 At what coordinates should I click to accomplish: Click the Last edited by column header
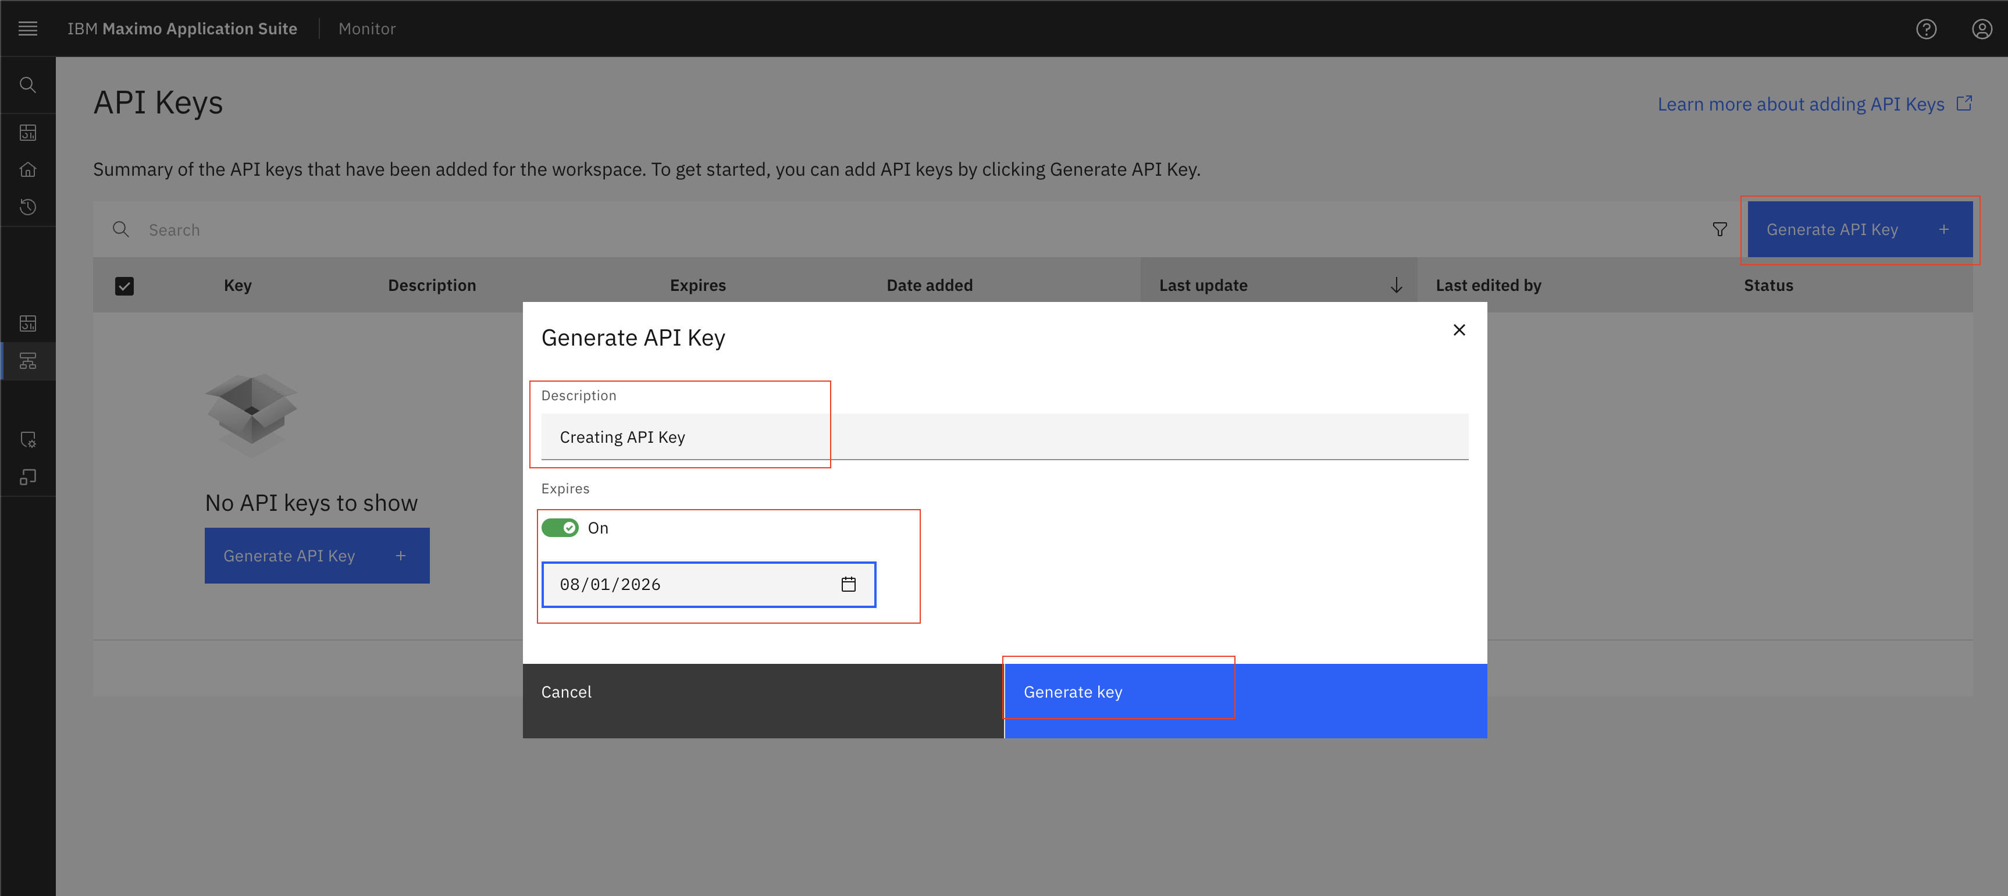1488,286
